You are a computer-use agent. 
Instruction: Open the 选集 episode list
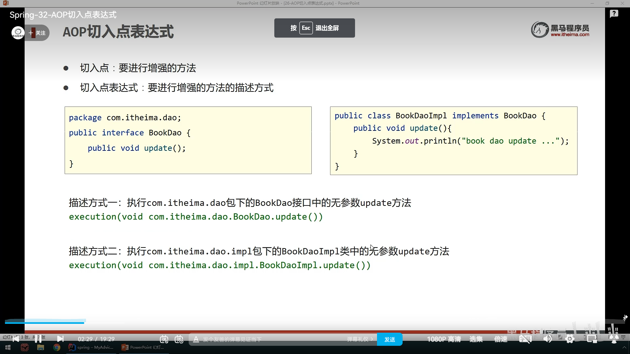pos(476,339)
